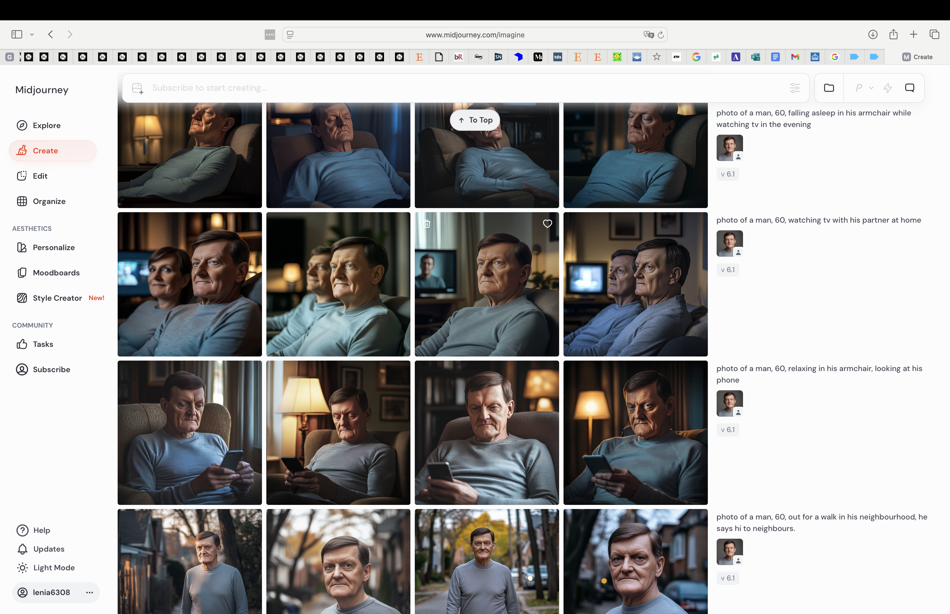Like the image using the heart icon
The image size is (950, 614).
[547, 224]
